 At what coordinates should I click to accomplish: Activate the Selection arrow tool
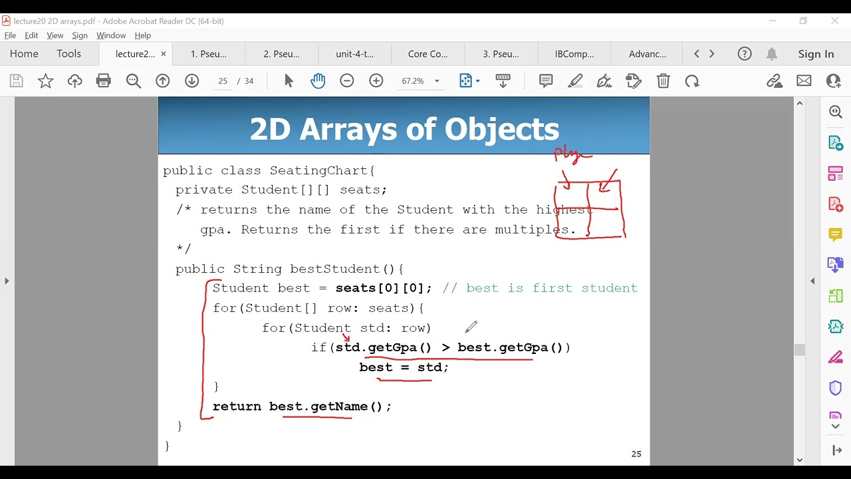pyautogui.click(x=289, y=81)
